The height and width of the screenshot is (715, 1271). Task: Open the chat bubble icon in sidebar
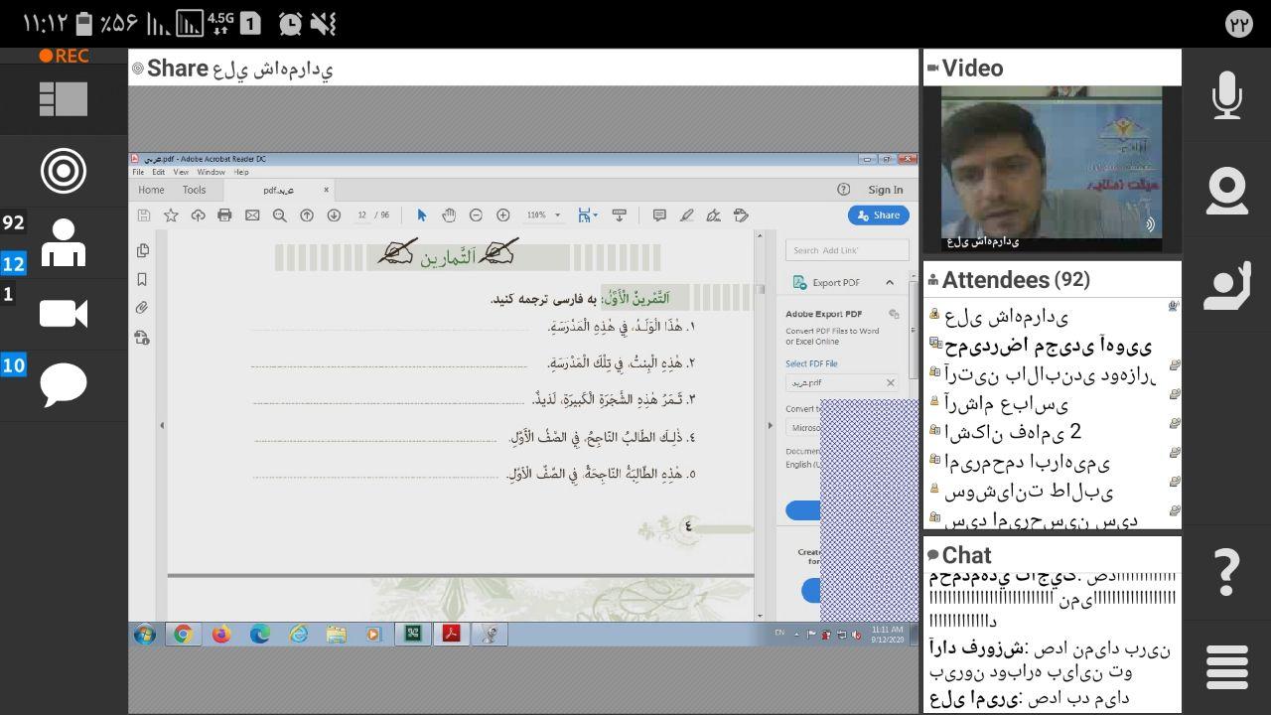click(x=64, y=384)
